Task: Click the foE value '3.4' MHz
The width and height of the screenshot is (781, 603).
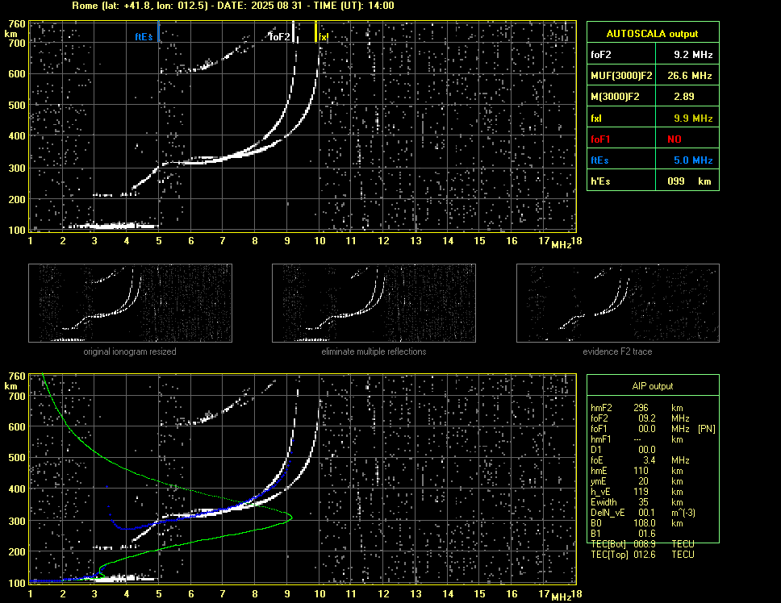Action: 649,460
